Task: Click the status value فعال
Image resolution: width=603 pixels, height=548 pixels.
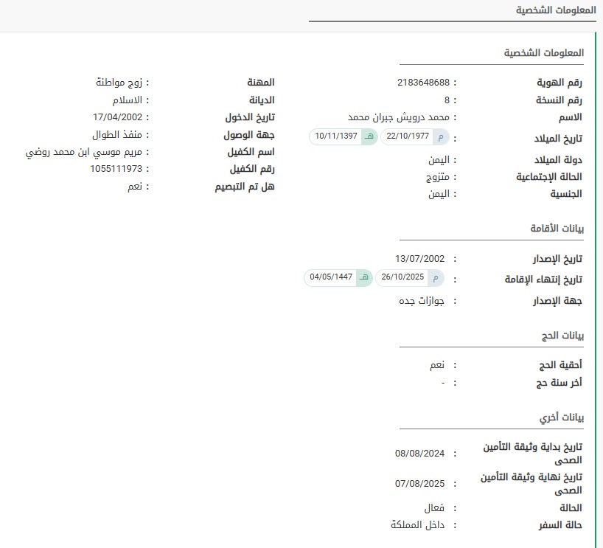Action: 434,508
